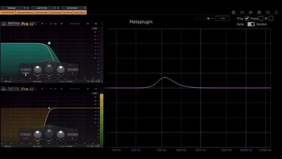Screen dimensions: 282x159
Task: Click Help in upper Pro-Q header
Action: click(96, 24)
